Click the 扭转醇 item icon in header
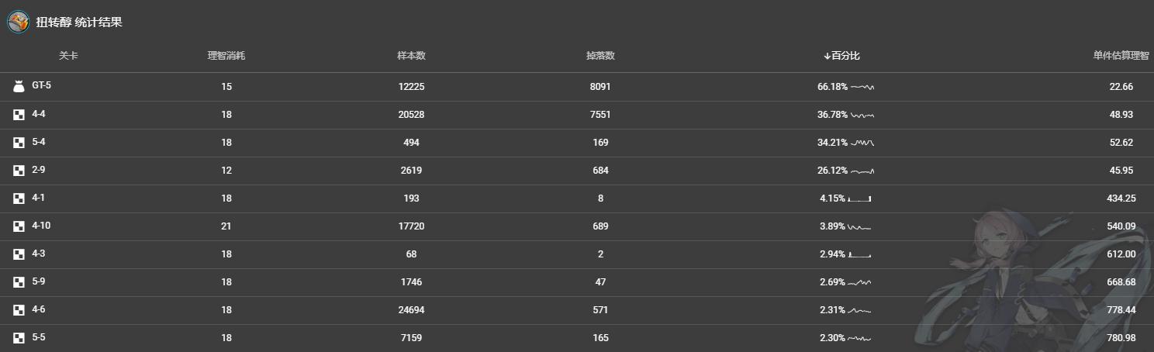This screenshot has width=1154, height=352. [x=19, y=22]
